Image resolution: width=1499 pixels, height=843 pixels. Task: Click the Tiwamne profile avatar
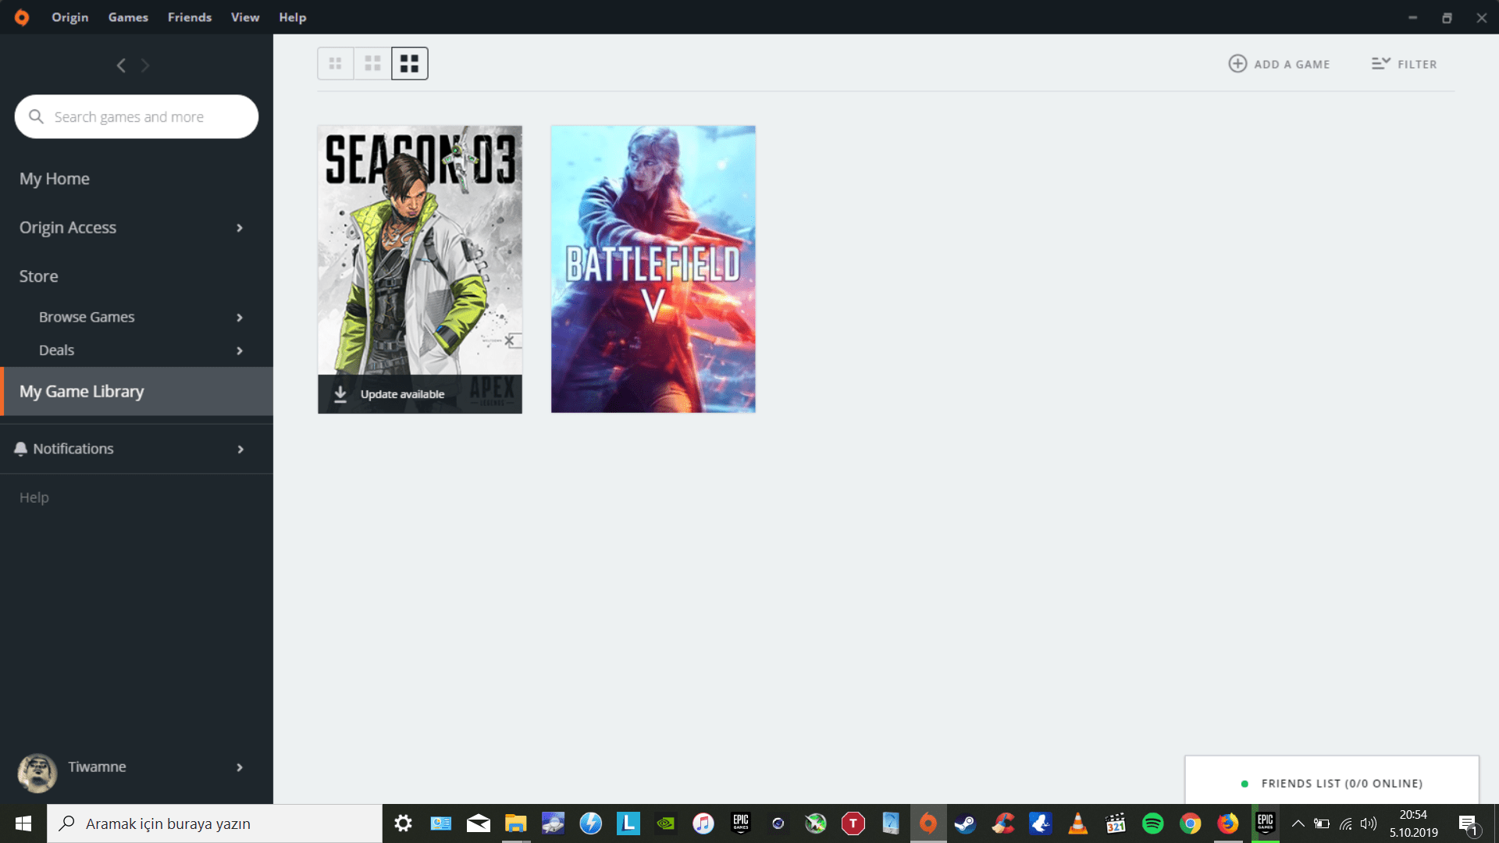click(37, 773)
